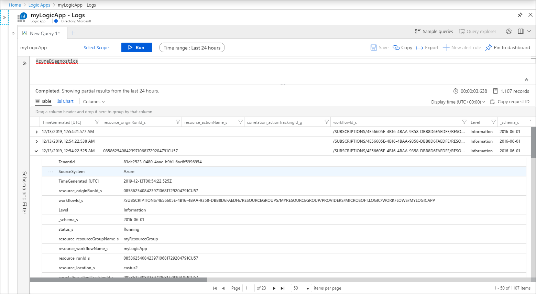The height and width of the screenshot is (294, 536).
Task: Open the Time range selector
Action: (192, 48)
